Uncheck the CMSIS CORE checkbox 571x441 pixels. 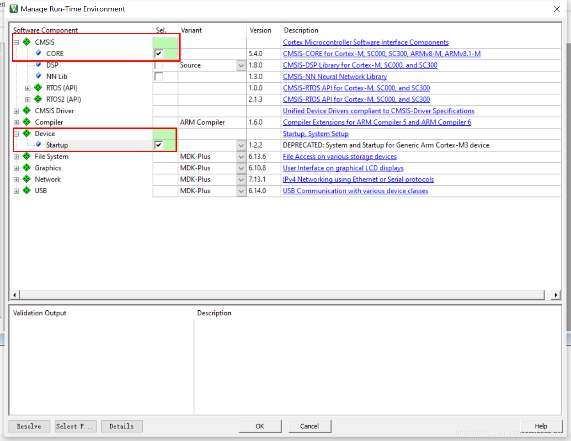pos(159,53)
